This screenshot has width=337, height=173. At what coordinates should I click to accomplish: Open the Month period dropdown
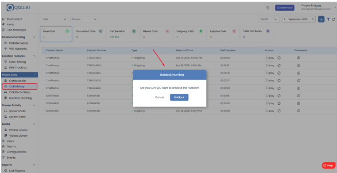269,19
